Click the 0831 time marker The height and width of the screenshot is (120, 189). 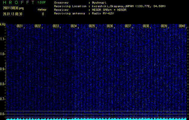click(20, 26)
